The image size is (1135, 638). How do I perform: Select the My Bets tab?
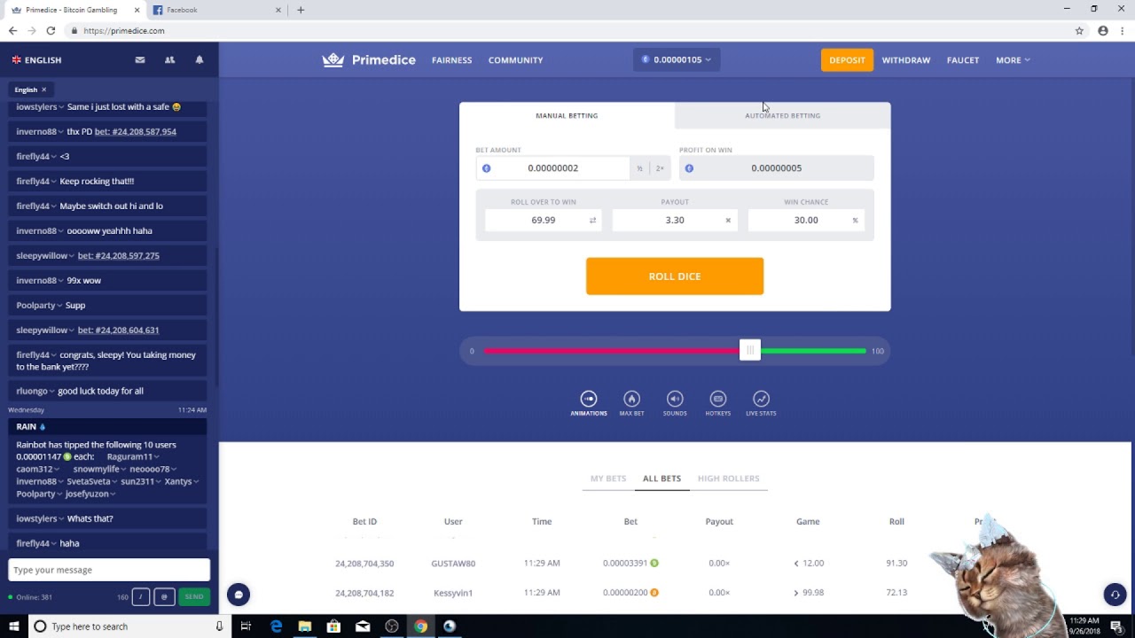pos(608,478)
